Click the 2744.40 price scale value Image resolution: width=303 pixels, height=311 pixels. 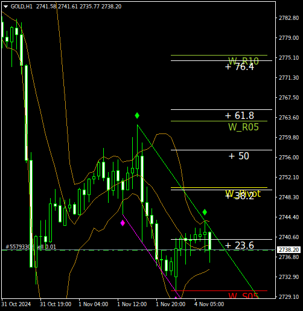(289, 217)
